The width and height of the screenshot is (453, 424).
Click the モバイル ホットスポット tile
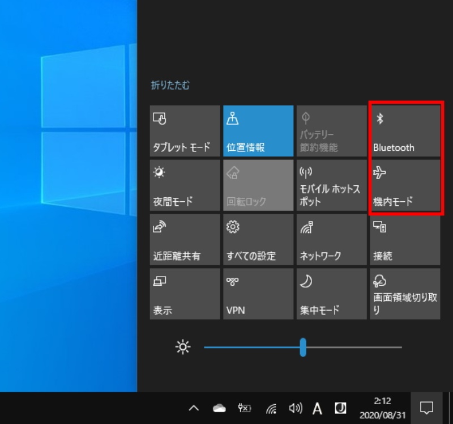331,185
